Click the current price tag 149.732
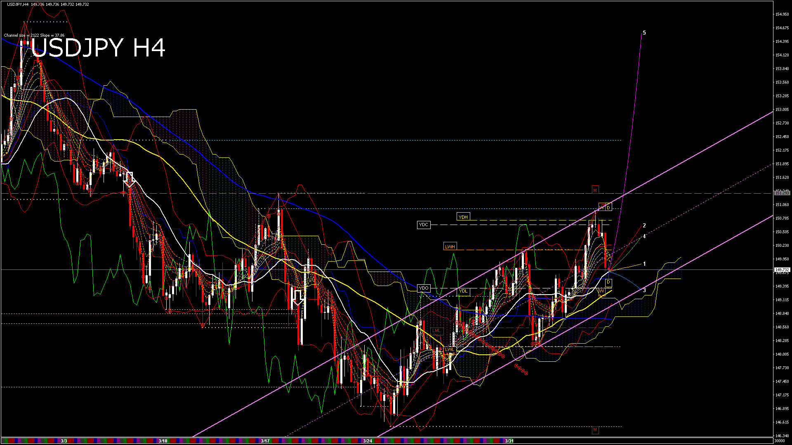This screenshot has height=445, width=792. [782, 270]
